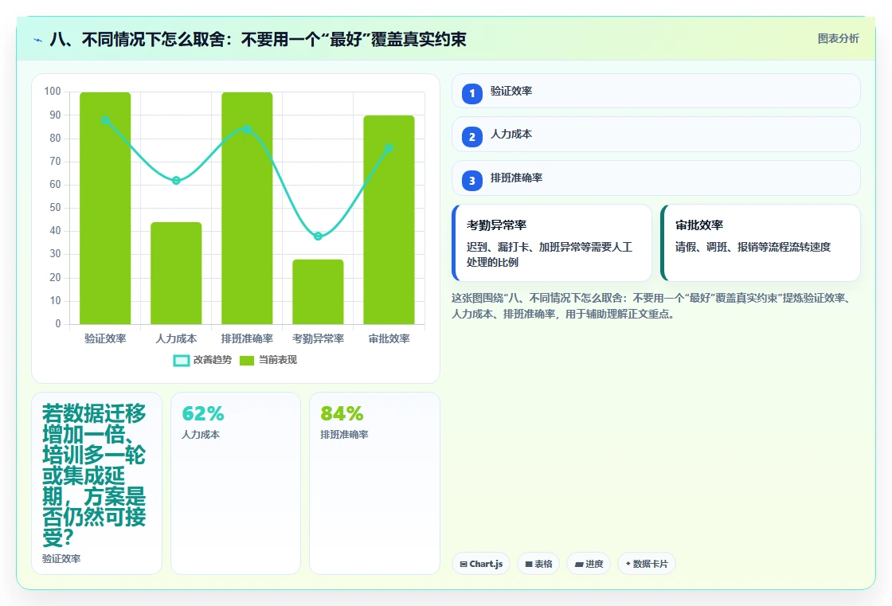
Task: Click the trend line point above 人力成本
Action: coord(176,181)
